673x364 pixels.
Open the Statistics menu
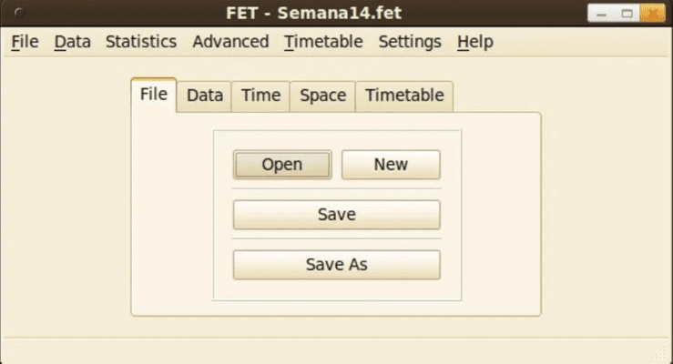pos(141,42)
